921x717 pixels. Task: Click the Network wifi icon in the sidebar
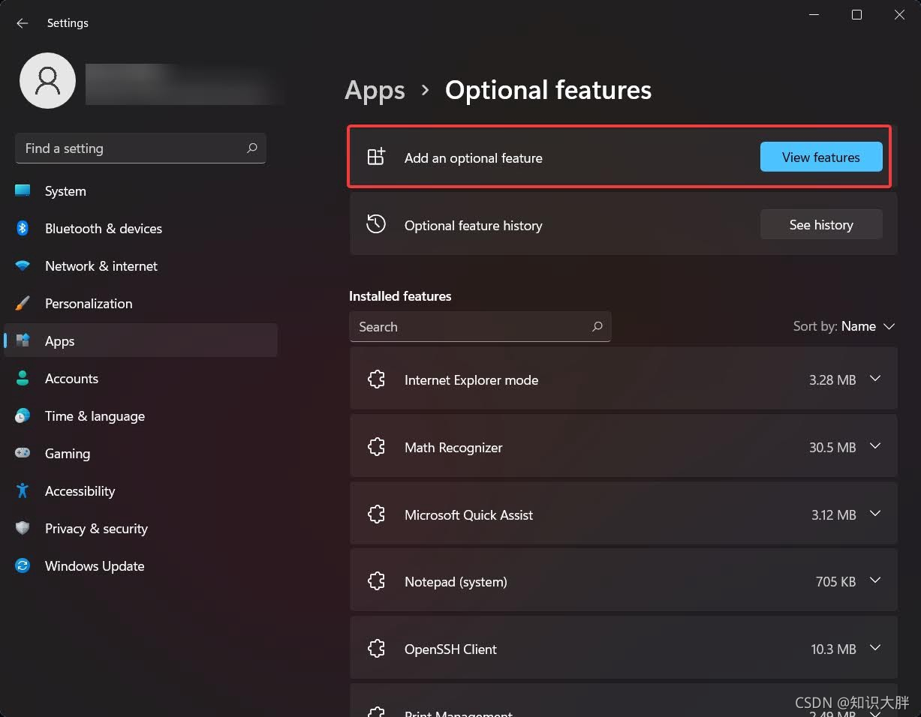(x=23, y=265)
